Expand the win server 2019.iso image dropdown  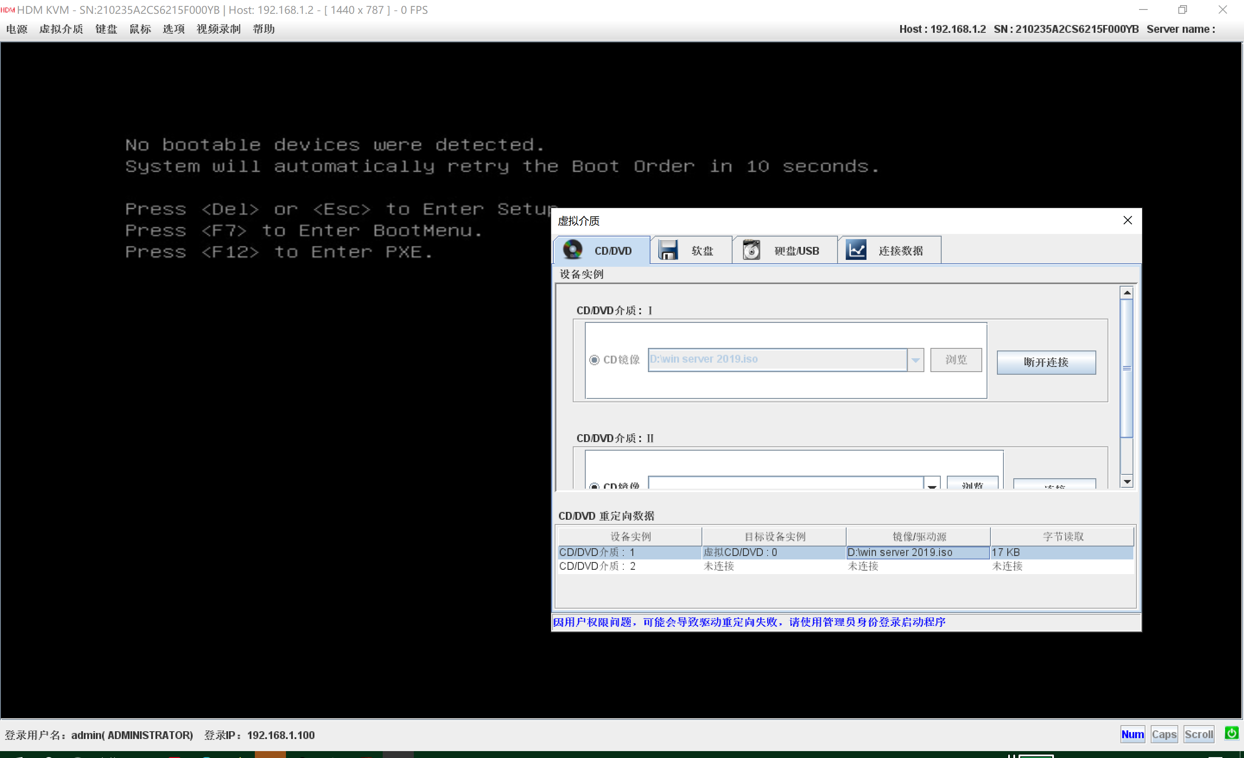click(x=915, y=360)
